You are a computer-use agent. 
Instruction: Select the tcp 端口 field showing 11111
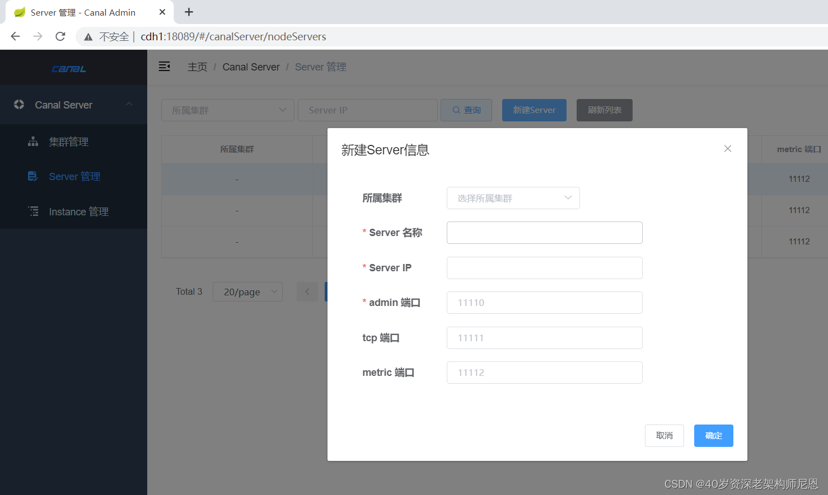tap(544, 338)
